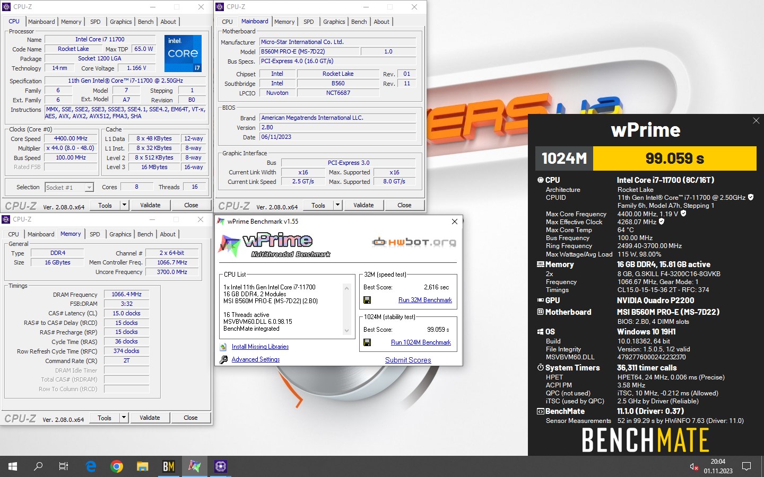
Task: Open the About tab in the Memory window
Action: point(168,234)
